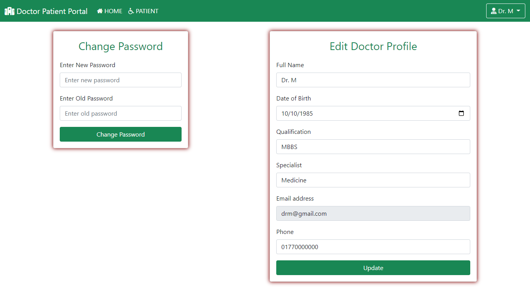Click the hospital logo icon in navbar

click(x=9, y=11)
